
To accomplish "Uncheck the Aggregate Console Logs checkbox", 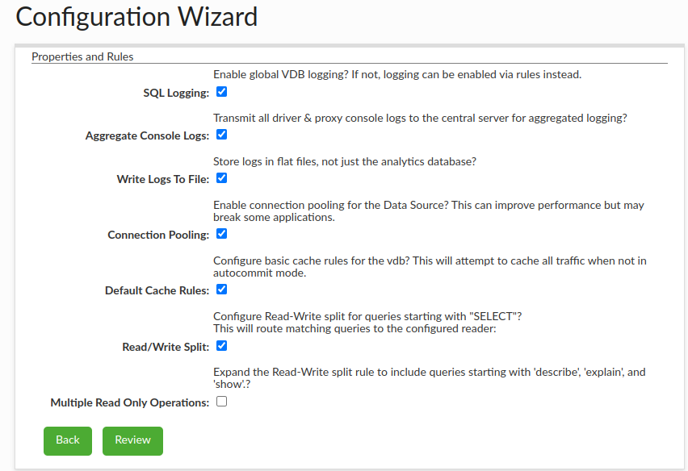I will 221,135.
